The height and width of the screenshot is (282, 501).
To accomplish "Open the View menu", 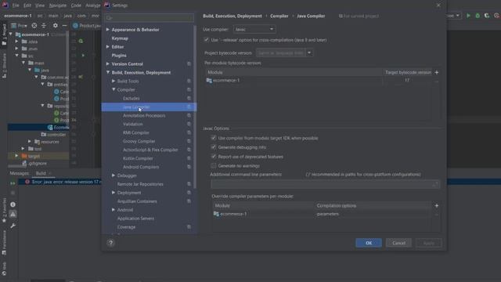I will (40, 5).
